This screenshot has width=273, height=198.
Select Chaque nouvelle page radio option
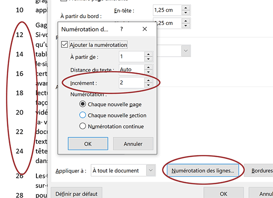[x=82, y=104]
